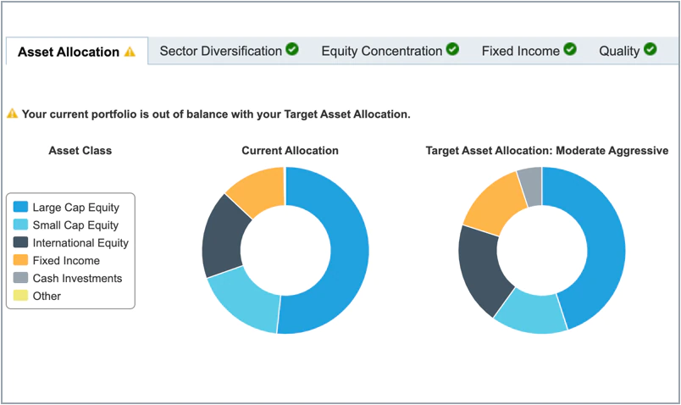This screenshot has height=405, width=681.
Task: Click the green checkmark beside Equity Concentration
Action: click(452, 50)
